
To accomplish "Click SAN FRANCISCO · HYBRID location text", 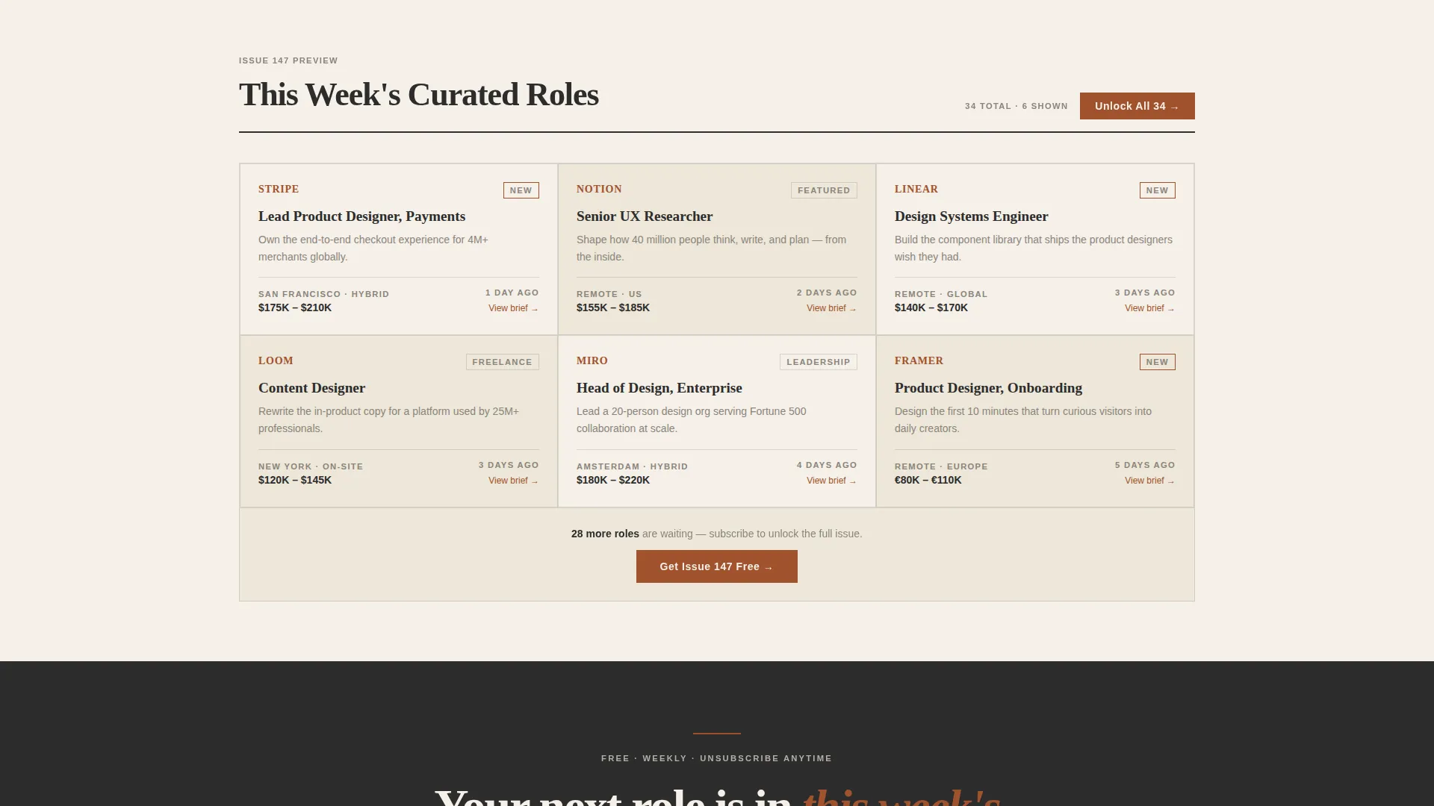I will click(x=323, y=294).
